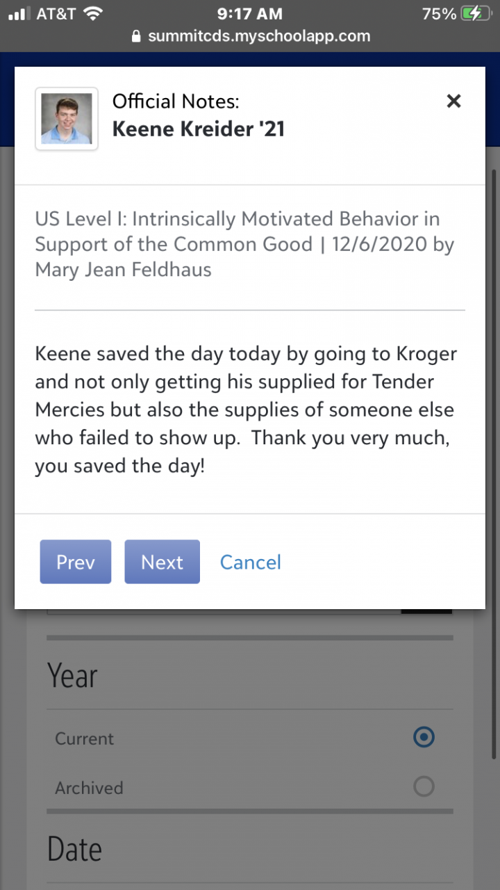Tap the padlock icon in the address bar

click(136, 37)
